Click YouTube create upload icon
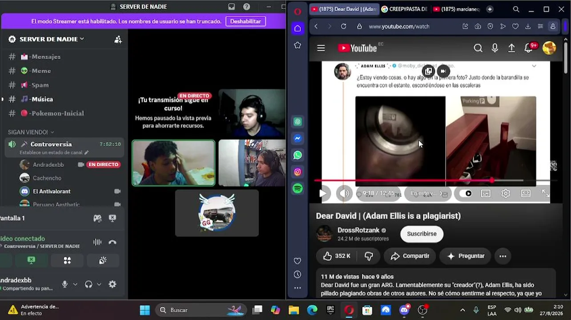This screenshot has height=320, width=571. coord(512,48)
